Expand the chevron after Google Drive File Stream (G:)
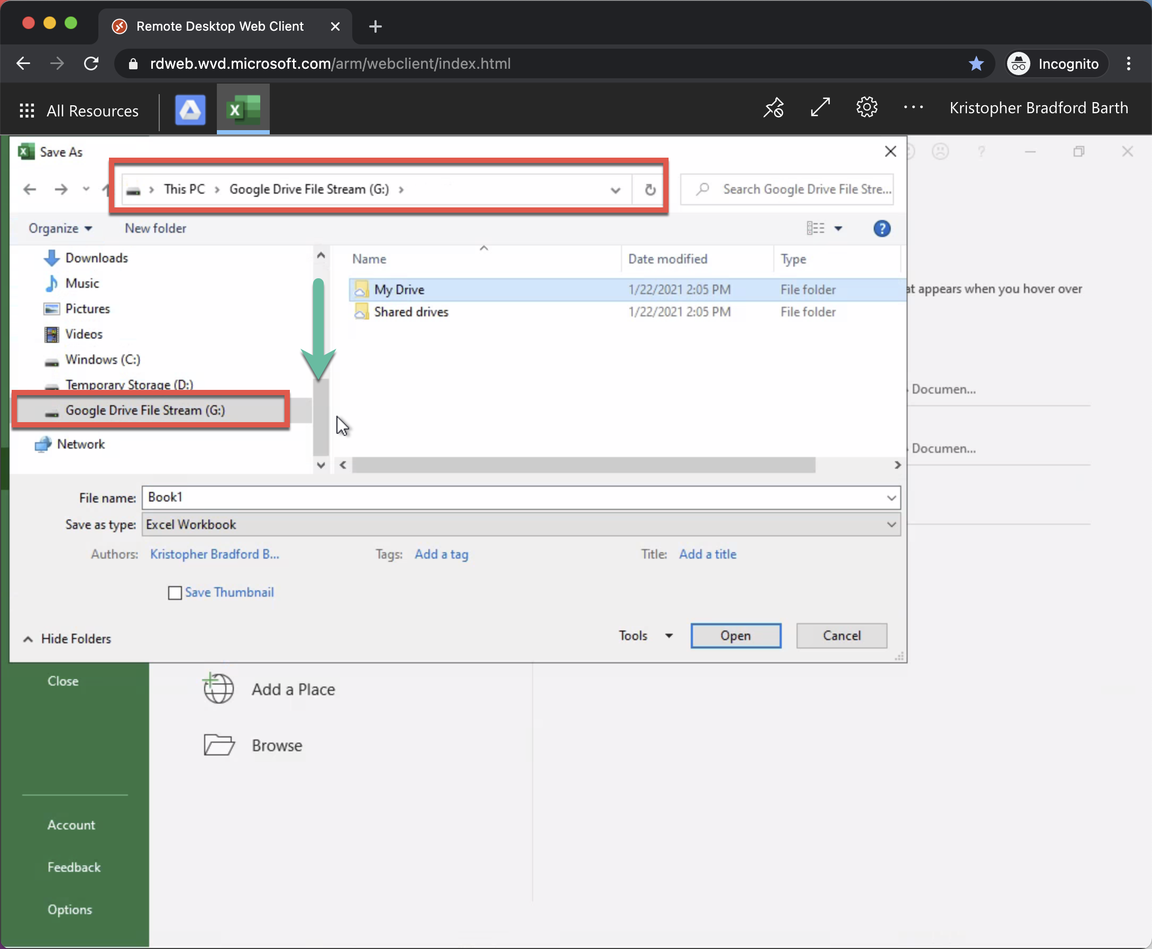Screen dimensions: 1152x949 point(401,190)
